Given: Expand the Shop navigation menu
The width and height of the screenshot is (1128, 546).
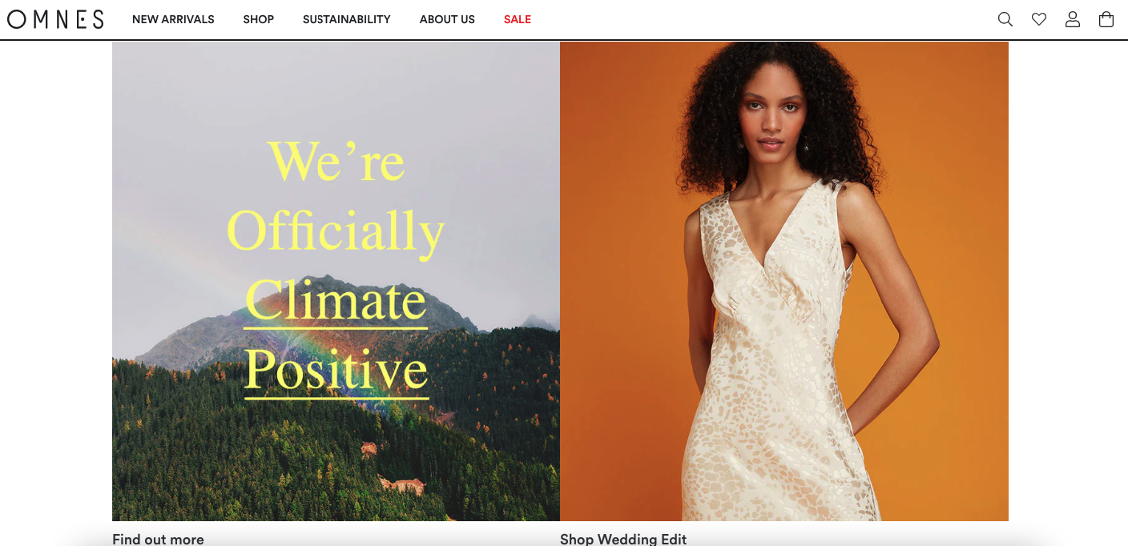Looking at the screenshot, I should coord(259,19).
